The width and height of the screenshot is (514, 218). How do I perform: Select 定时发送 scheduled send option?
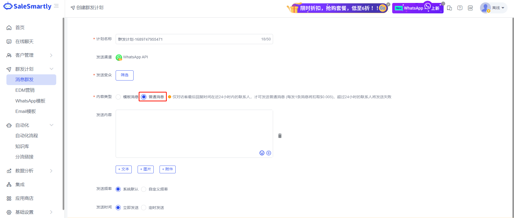click(144, 208)
